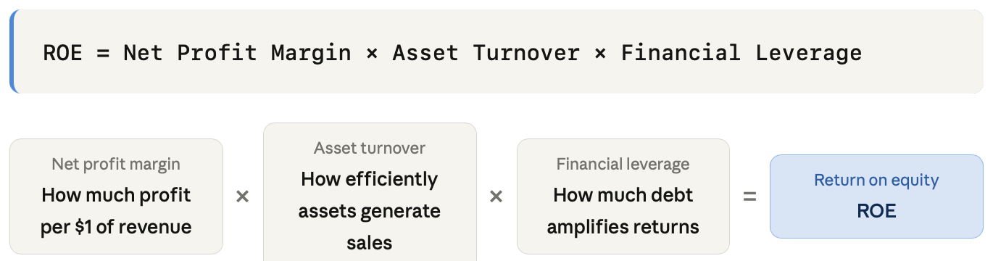This screenshot has width=993, height=261.
Task: Click 'Net Profit Margin' in the formula text
Action: tap(237, 53)
